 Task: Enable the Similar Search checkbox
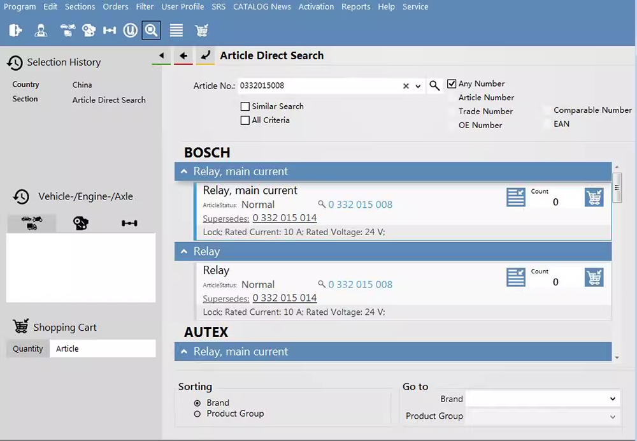tap(245, 106)
